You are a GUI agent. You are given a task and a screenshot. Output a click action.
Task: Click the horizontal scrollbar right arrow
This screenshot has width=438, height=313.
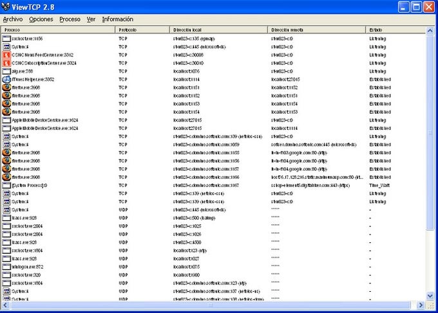click(x=421, y=305)
